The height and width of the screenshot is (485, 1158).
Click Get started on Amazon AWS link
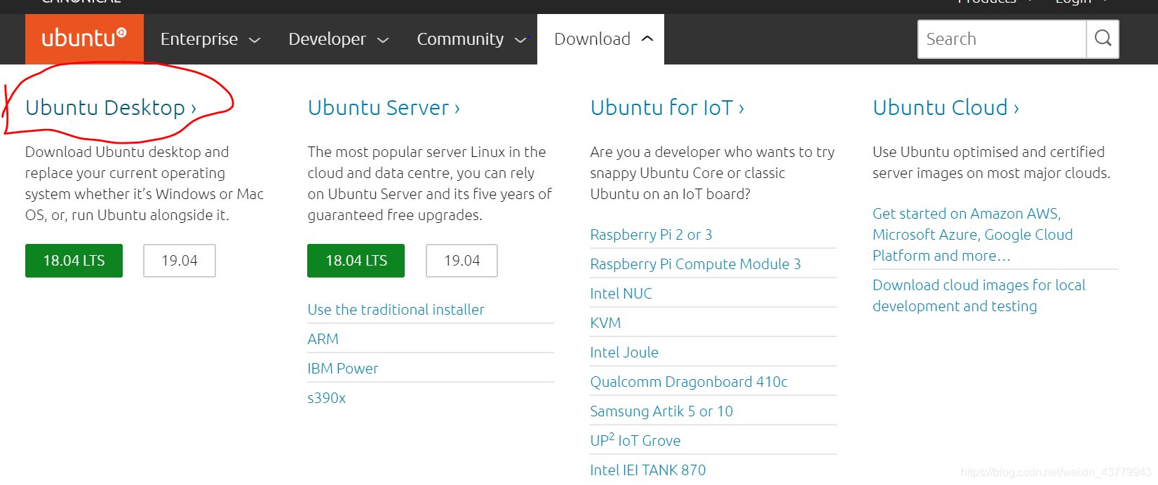(x=973, y=235)
